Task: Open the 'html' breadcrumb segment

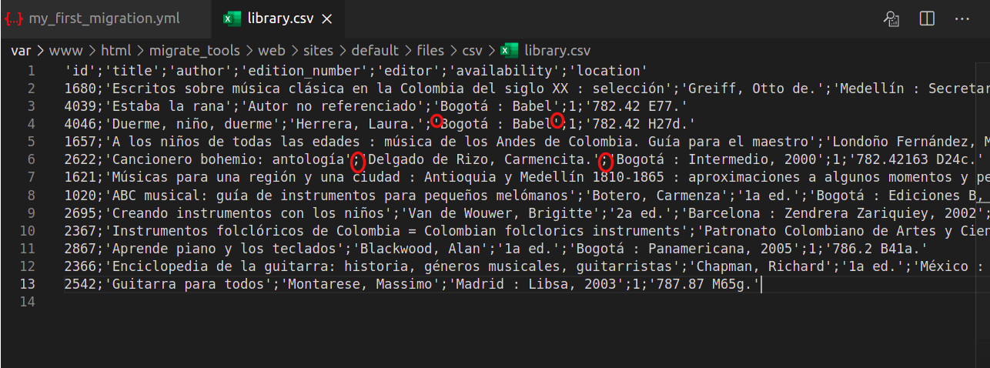Action: [x=116, y=51]
